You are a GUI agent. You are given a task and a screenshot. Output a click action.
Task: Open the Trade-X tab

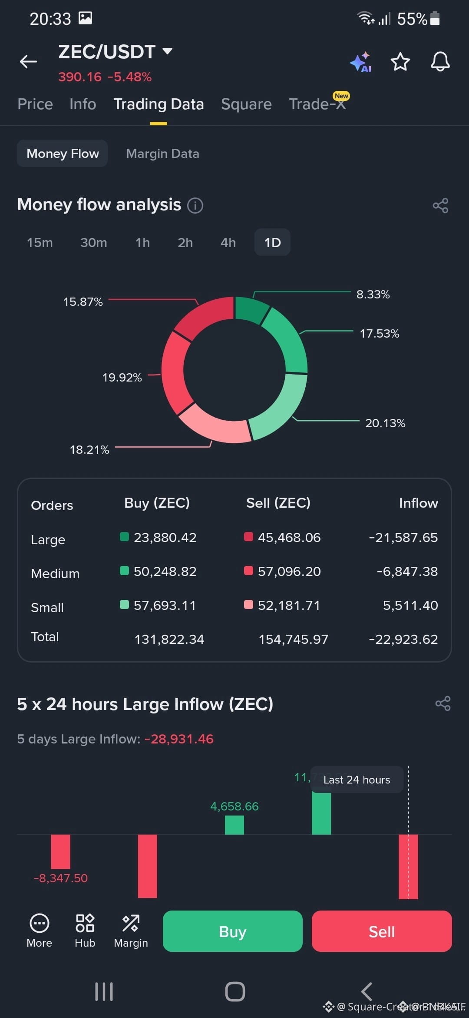click(318, 104)
